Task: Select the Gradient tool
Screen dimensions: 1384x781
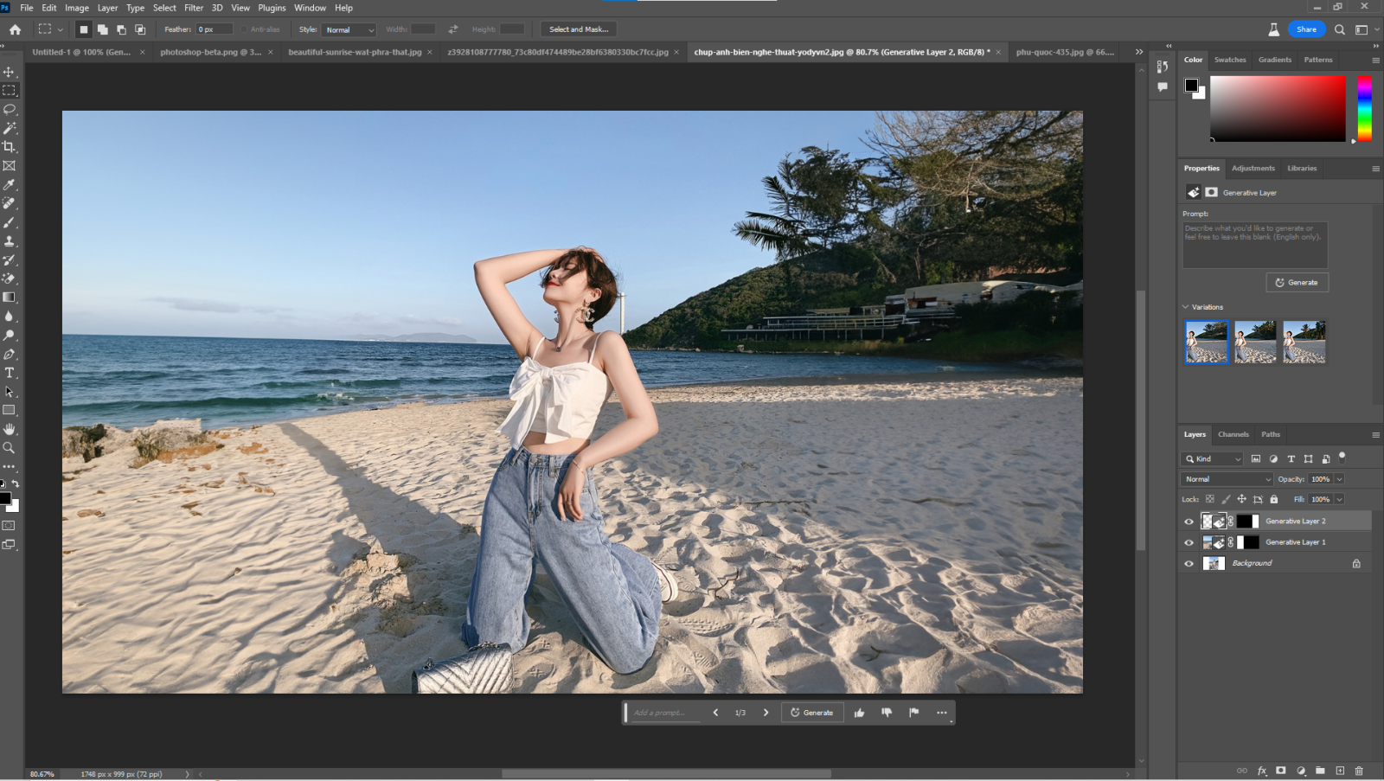Action: pos(10,298)
